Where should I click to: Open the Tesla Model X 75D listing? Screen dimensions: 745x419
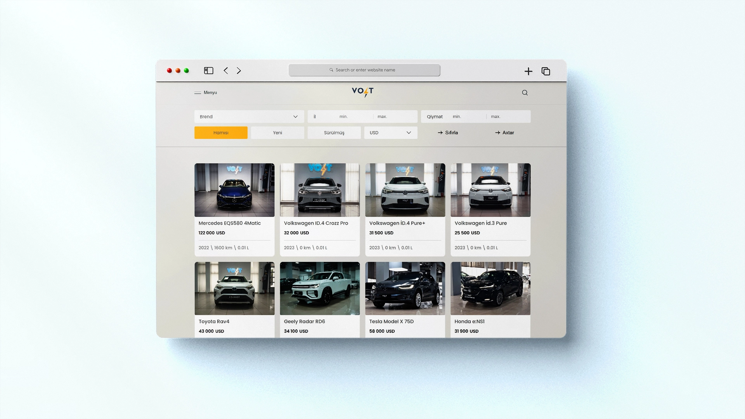(405, 300)
